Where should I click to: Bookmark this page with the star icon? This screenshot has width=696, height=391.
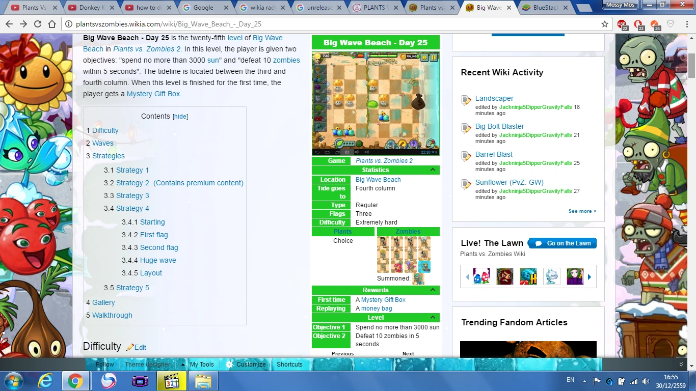pos(605,24)
